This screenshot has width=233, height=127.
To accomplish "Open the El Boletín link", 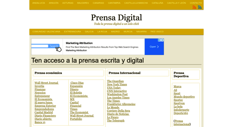I will point(76,93).
